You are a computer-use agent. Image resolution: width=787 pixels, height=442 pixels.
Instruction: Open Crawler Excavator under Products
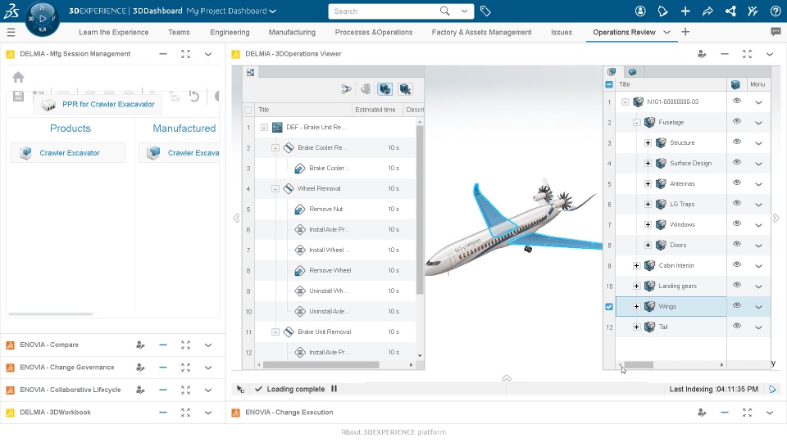click(68, 153)
